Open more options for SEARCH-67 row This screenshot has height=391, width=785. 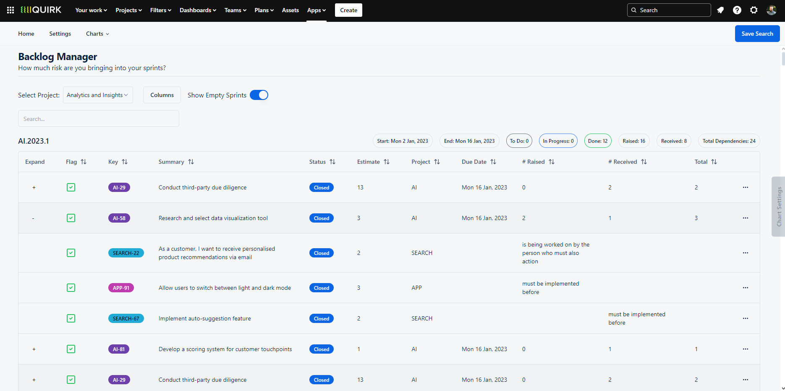pyautogui.click(x=746, y=318)
